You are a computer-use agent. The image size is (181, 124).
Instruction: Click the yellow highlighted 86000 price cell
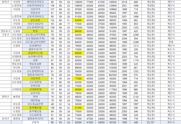[x=78, y=31]
